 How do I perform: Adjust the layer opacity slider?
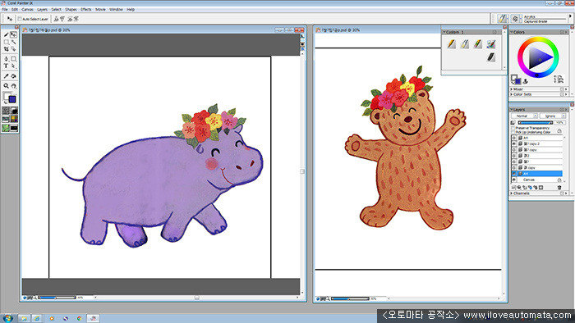(536, 122)
